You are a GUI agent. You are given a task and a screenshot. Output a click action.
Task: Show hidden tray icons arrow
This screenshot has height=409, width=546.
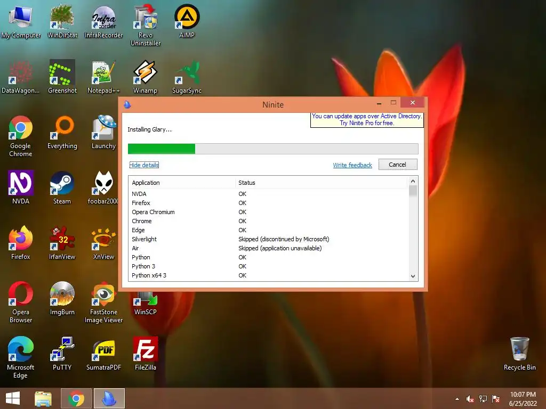pos(457,399)
